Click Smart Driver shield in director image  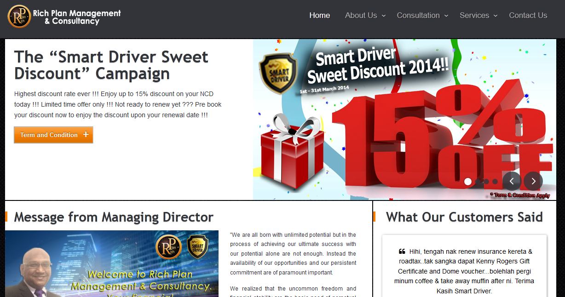(197, 246)
